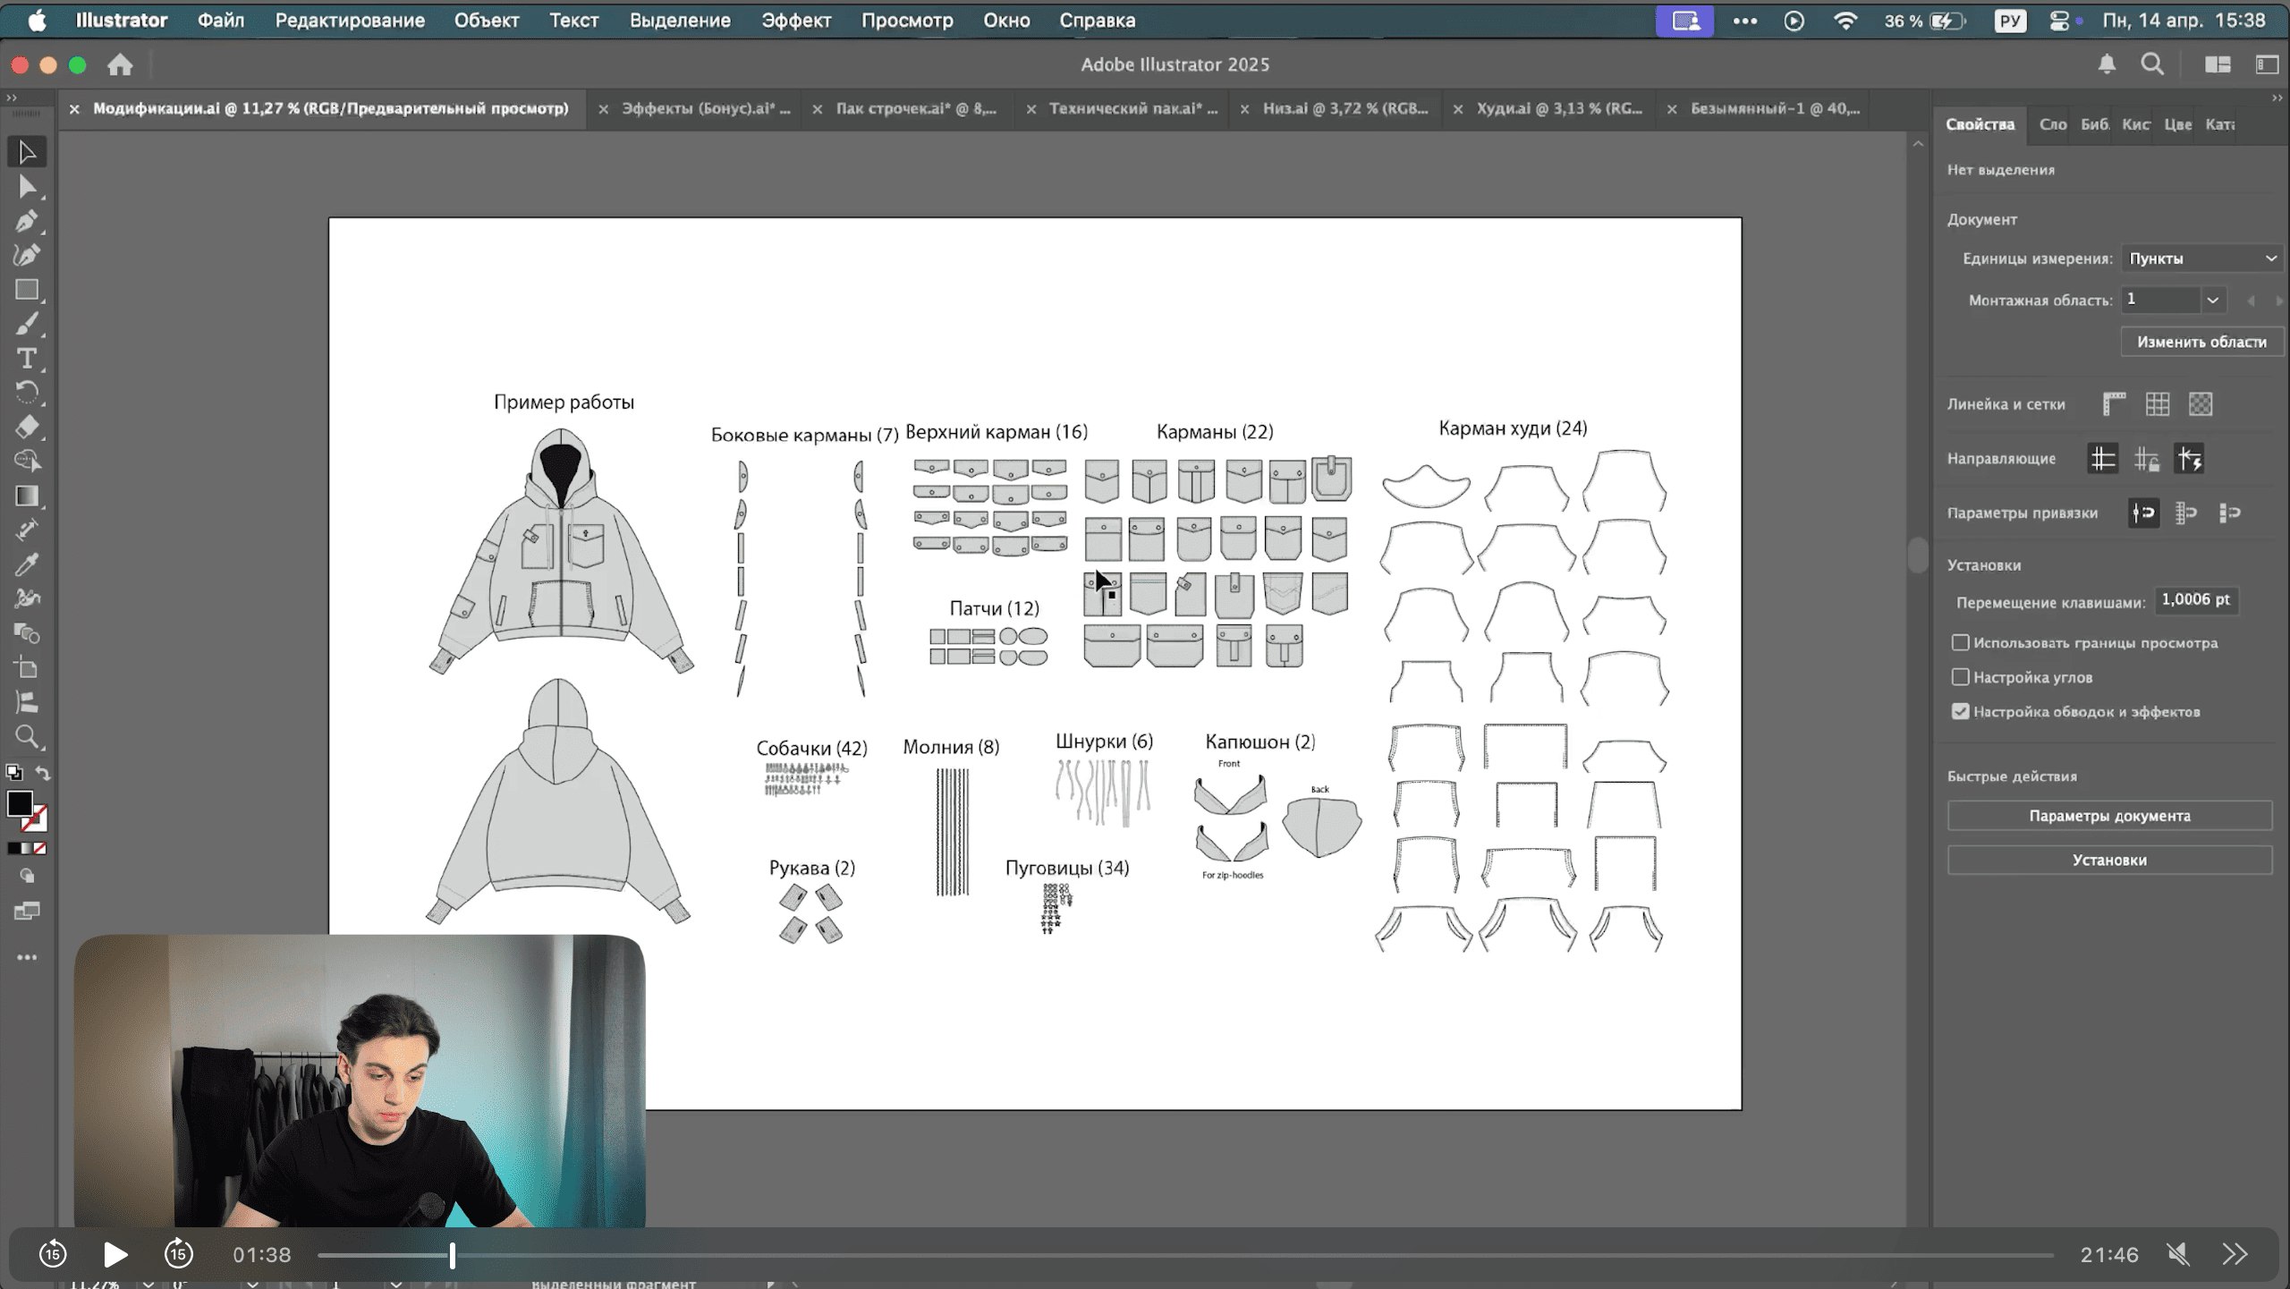Open the 'Эффект' menu
Screen dimensions: 2290x1289
pos(795,20)
